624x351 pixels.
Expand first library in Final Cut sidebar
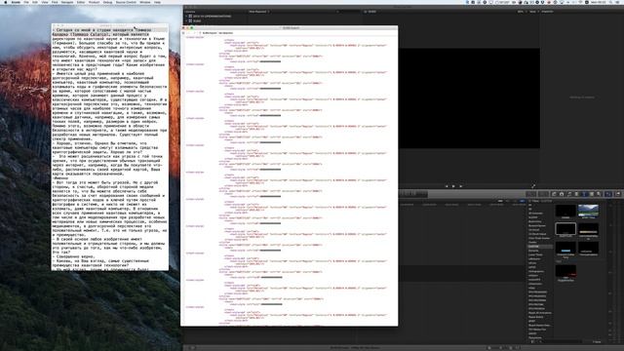(186, 17)
